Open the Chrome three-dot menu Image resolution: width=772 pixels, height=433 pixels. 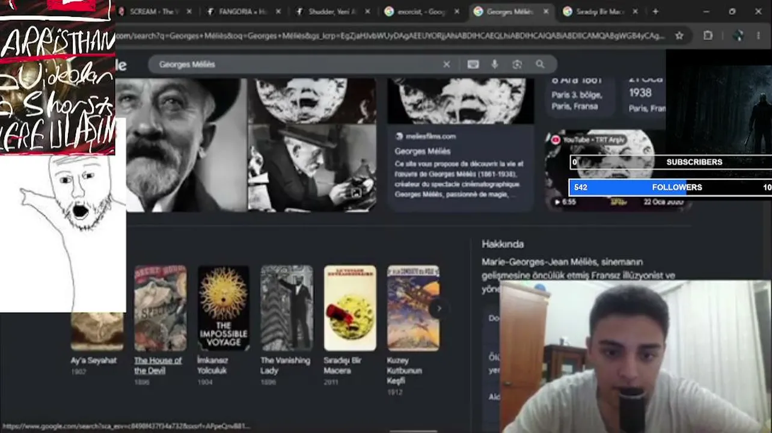click(x=759, y=35)
